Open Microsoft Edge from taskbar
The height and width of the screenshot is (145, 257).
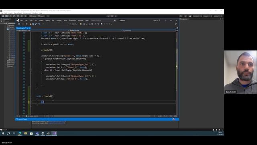click(20, 133)
